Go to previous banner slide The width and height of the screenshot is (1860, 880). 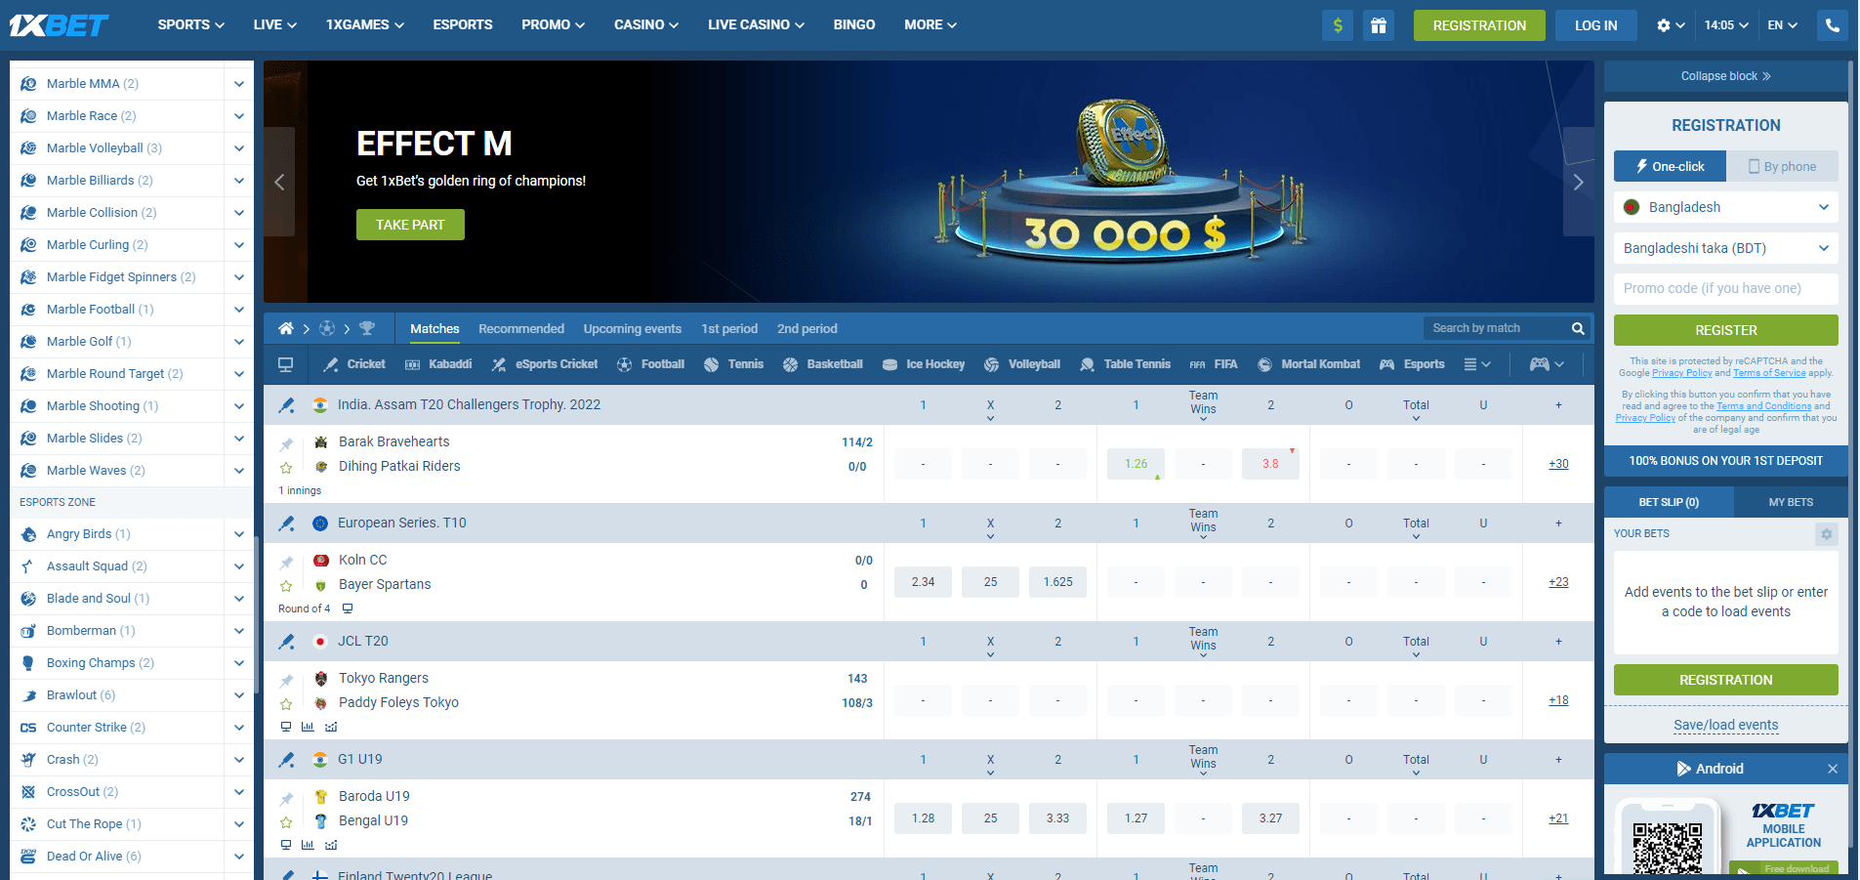279,182
